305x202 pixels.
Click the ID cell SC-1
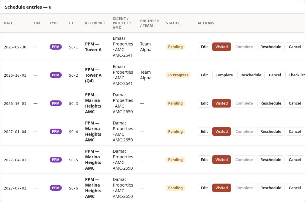click(73, 47)
